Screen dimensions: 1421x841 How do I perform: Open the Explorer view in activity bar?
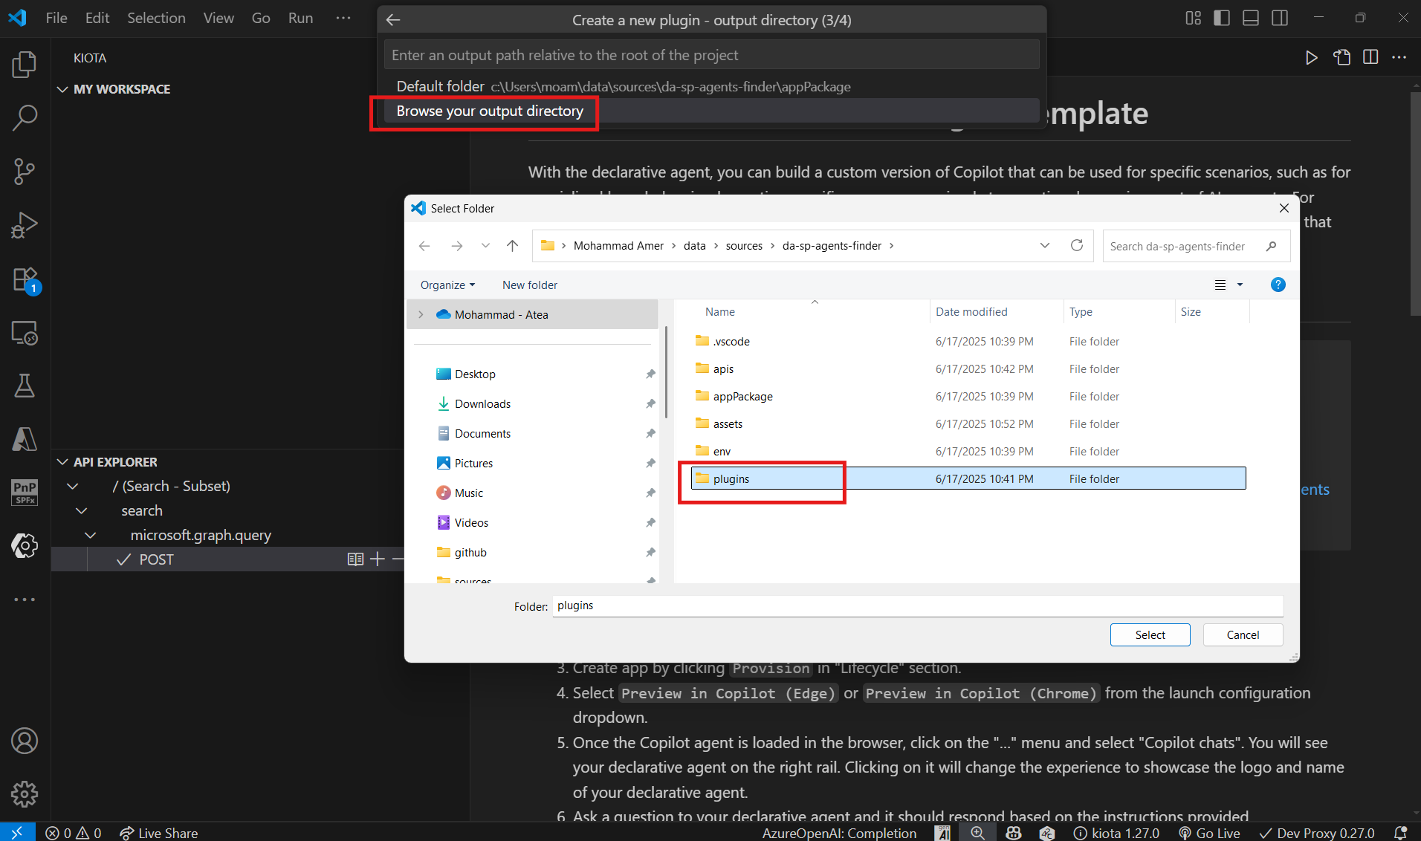click(25, 65)
